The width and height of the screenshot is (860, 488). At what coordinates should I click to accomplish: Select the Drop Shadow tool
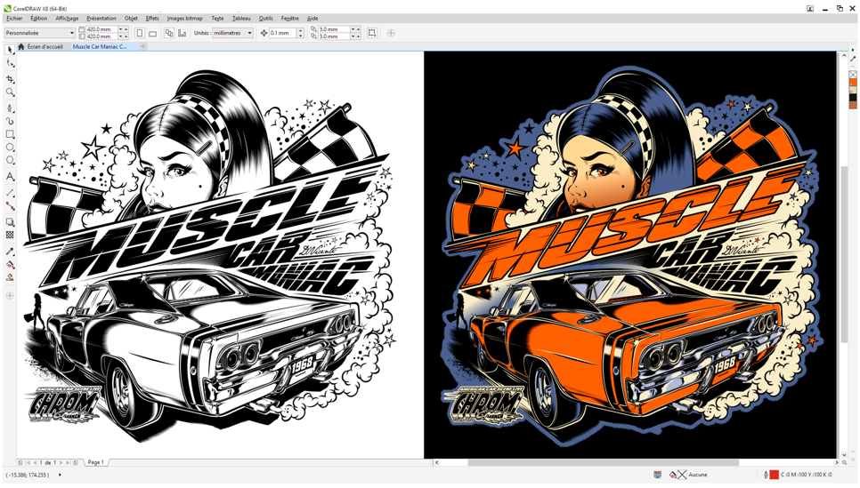[x=10, y=222]
